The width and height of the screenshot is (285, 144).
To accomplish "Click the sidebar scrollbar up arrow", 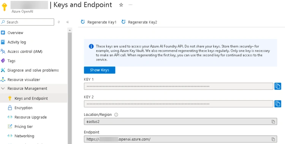I will pos(70,30).
